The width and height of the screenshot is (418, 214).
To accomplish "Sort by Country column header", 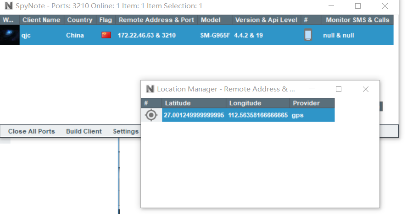I will click(80, 20).
